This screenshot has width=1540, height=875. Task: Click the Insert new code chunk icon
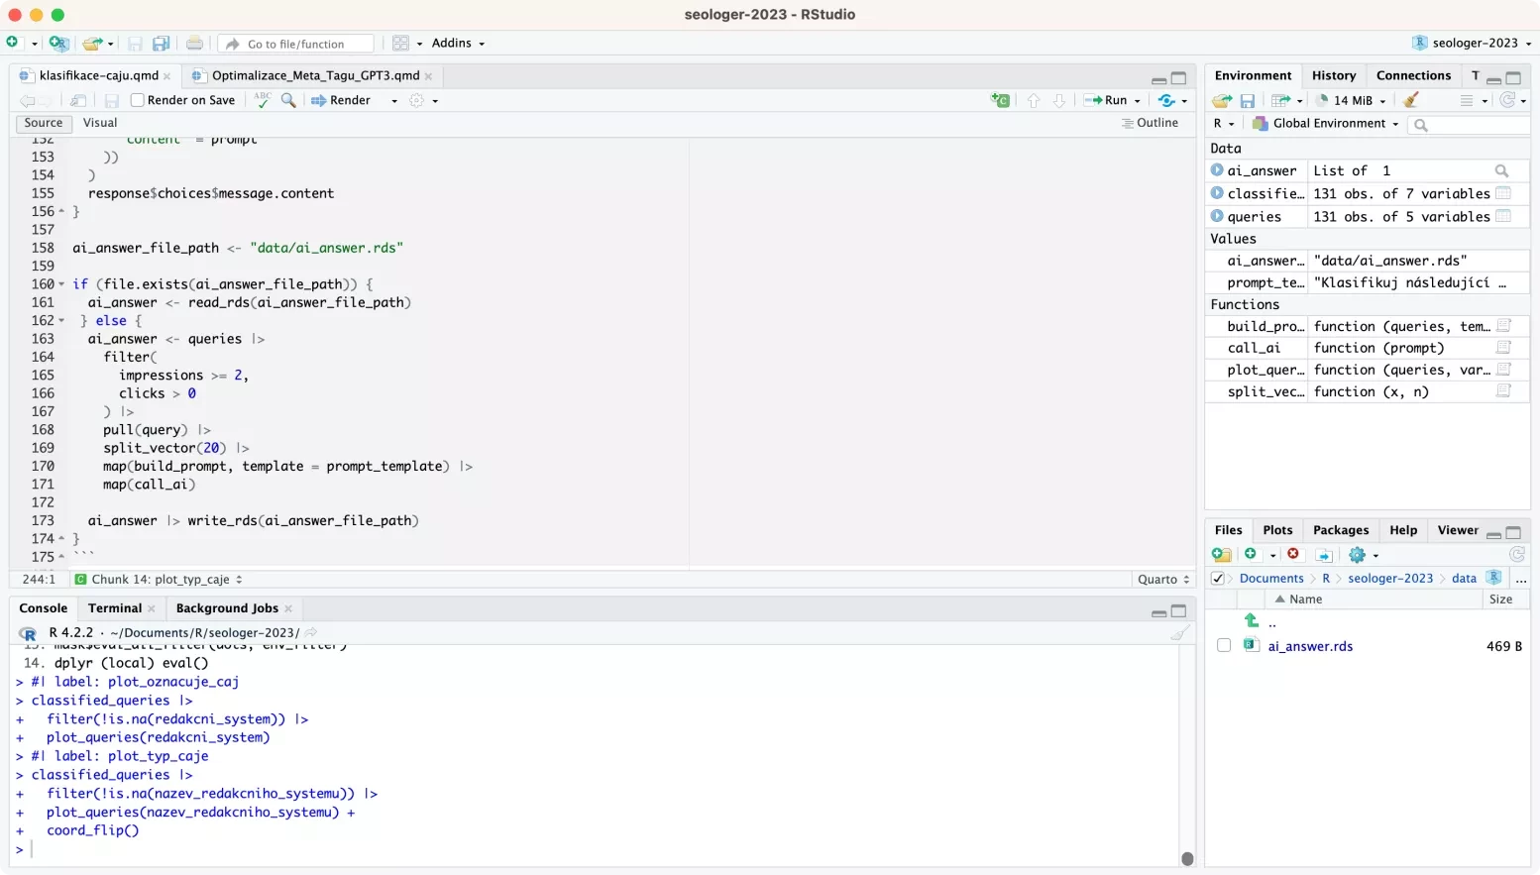tap(1001, 100)
